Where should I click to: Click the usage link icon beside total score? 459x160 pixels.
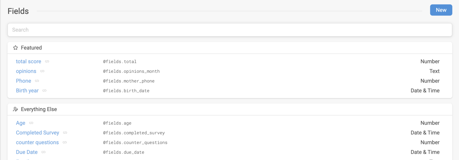click(47, 61)
